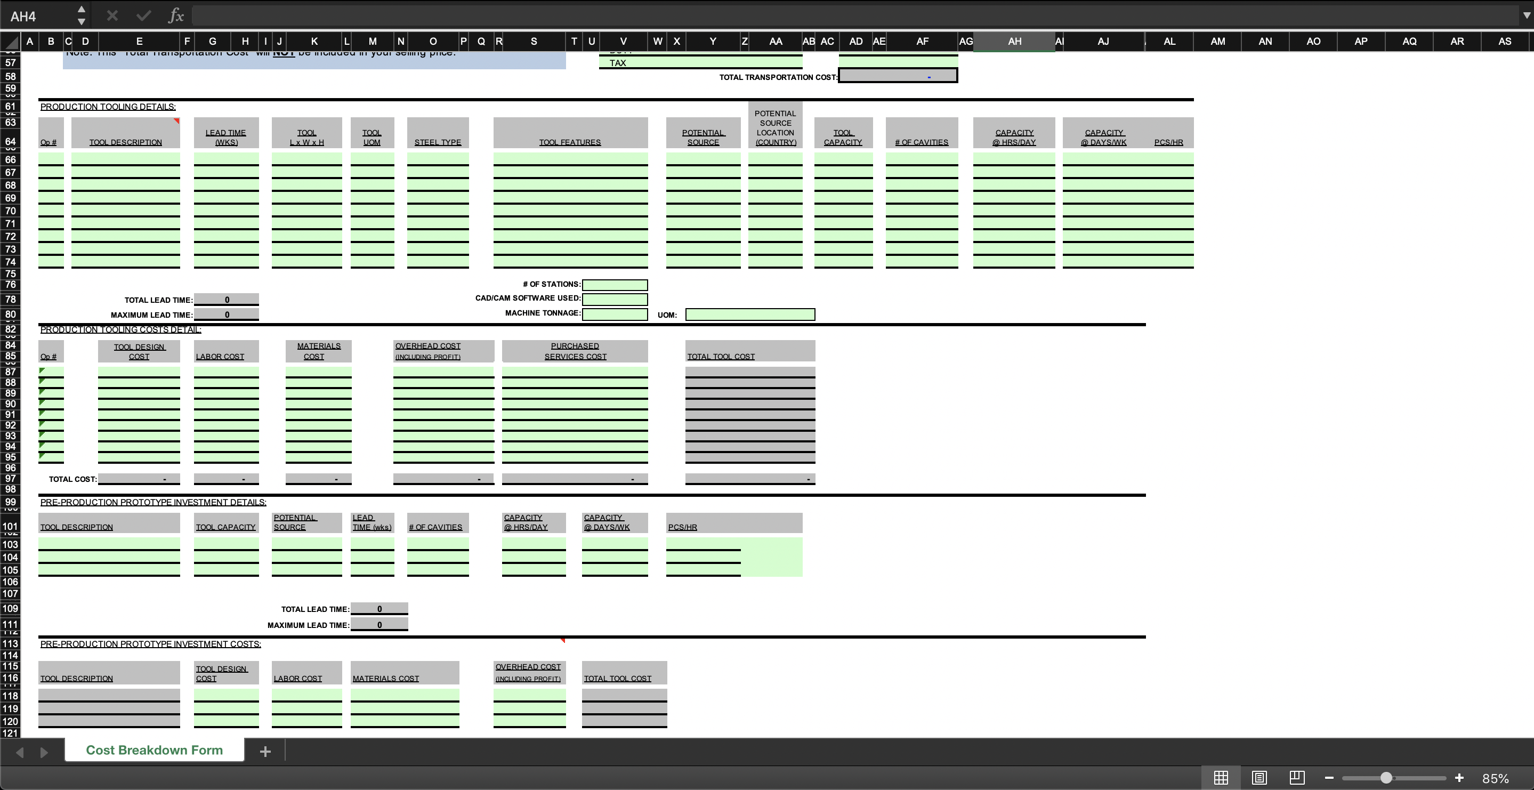This screenshot has height=790, width=1534.
Task: Click PRODUCTION TOOLING DETAILS heading
Action: tap(108, 107)
